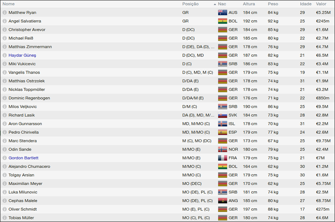335x222 pixels.
Task: Select the Peso column header
Action: [x=273, y=4]
